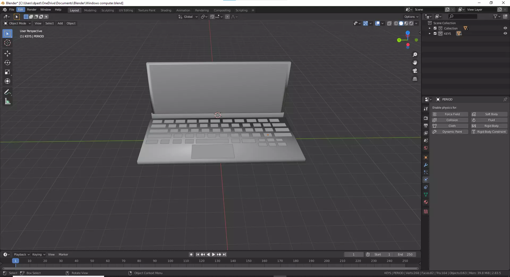Open the Global transform orientation dropdown

[x=188, y=17]
